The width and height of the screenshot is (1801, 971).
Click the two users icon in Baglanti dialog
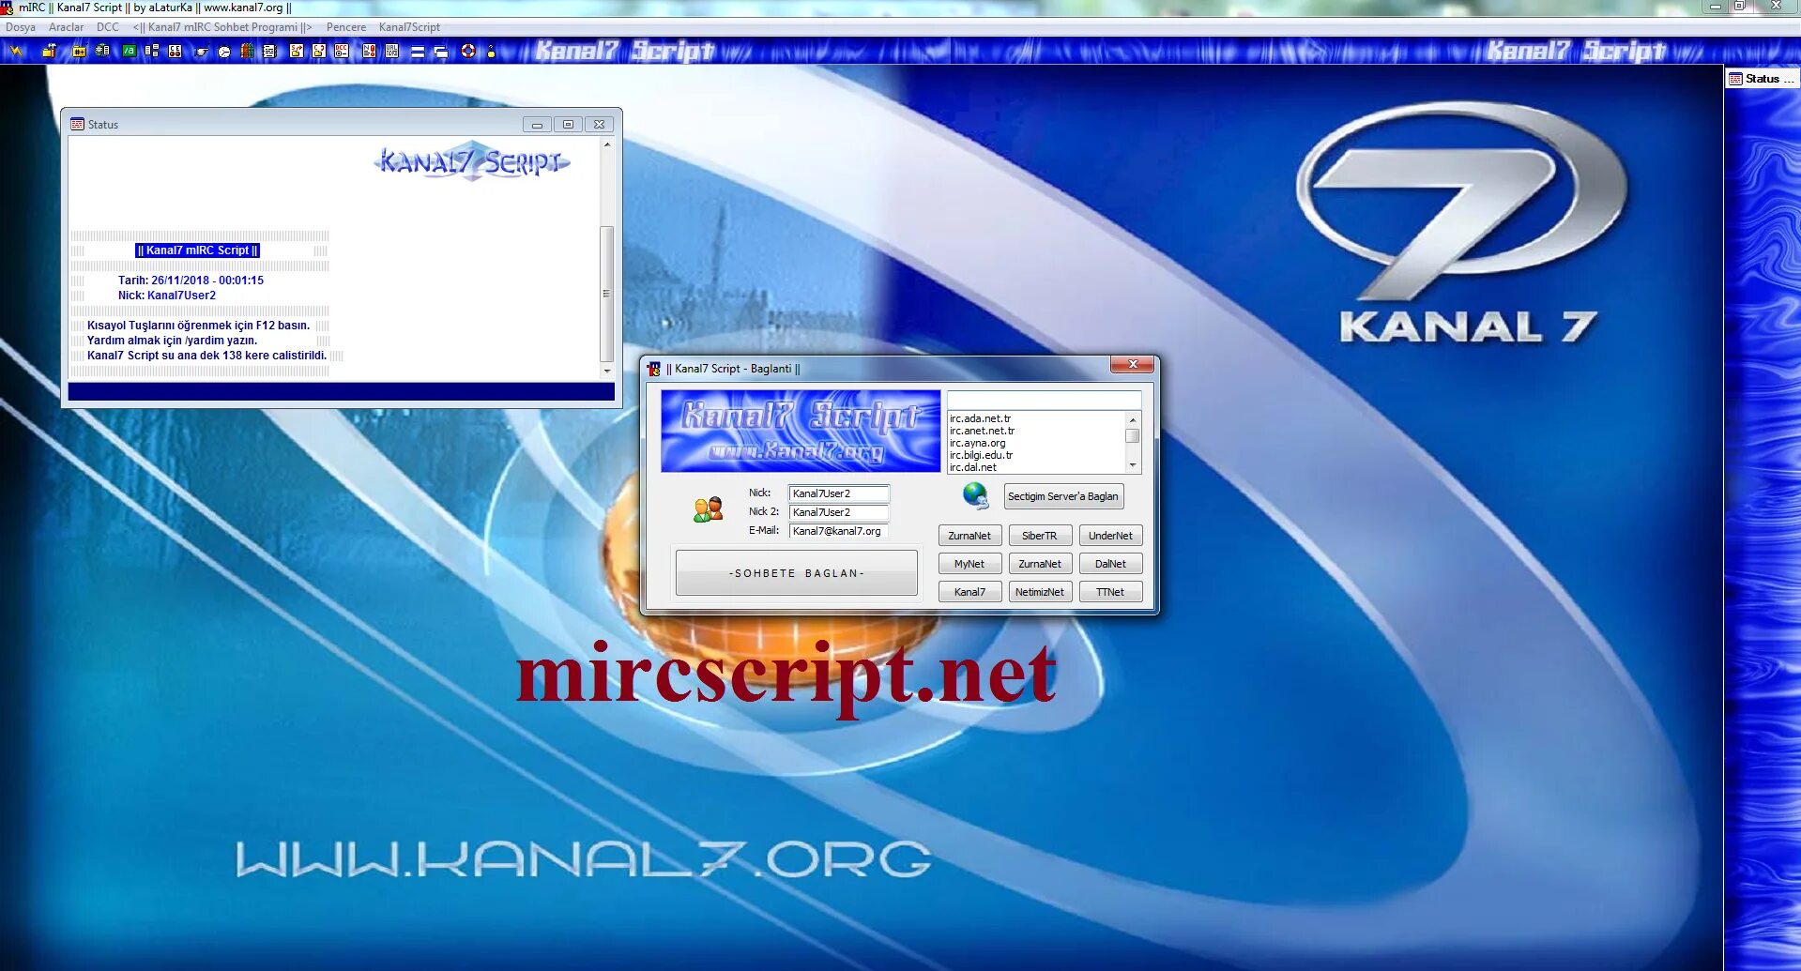(x=709, y=509)
